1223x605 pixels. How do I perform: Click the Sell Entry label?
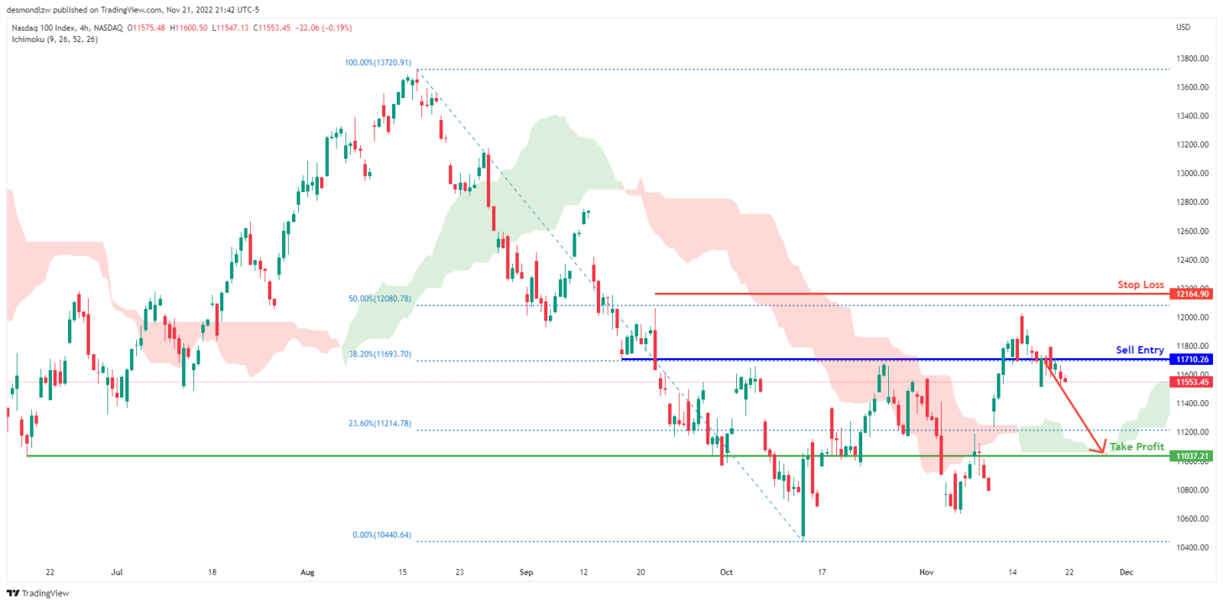coord(1140,350)
